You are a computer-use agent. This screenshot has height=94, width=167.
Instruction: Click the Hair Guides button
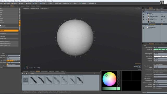(9, 31)
